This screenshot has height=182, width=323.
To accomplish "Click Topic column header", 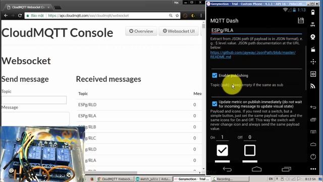I will pyautogui.click(x=83, y=94).
